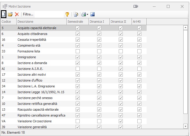Enable Art40 checkbox for Variazione Circoscrizione
The image size is (190, 136).
(x=139, y=121)
